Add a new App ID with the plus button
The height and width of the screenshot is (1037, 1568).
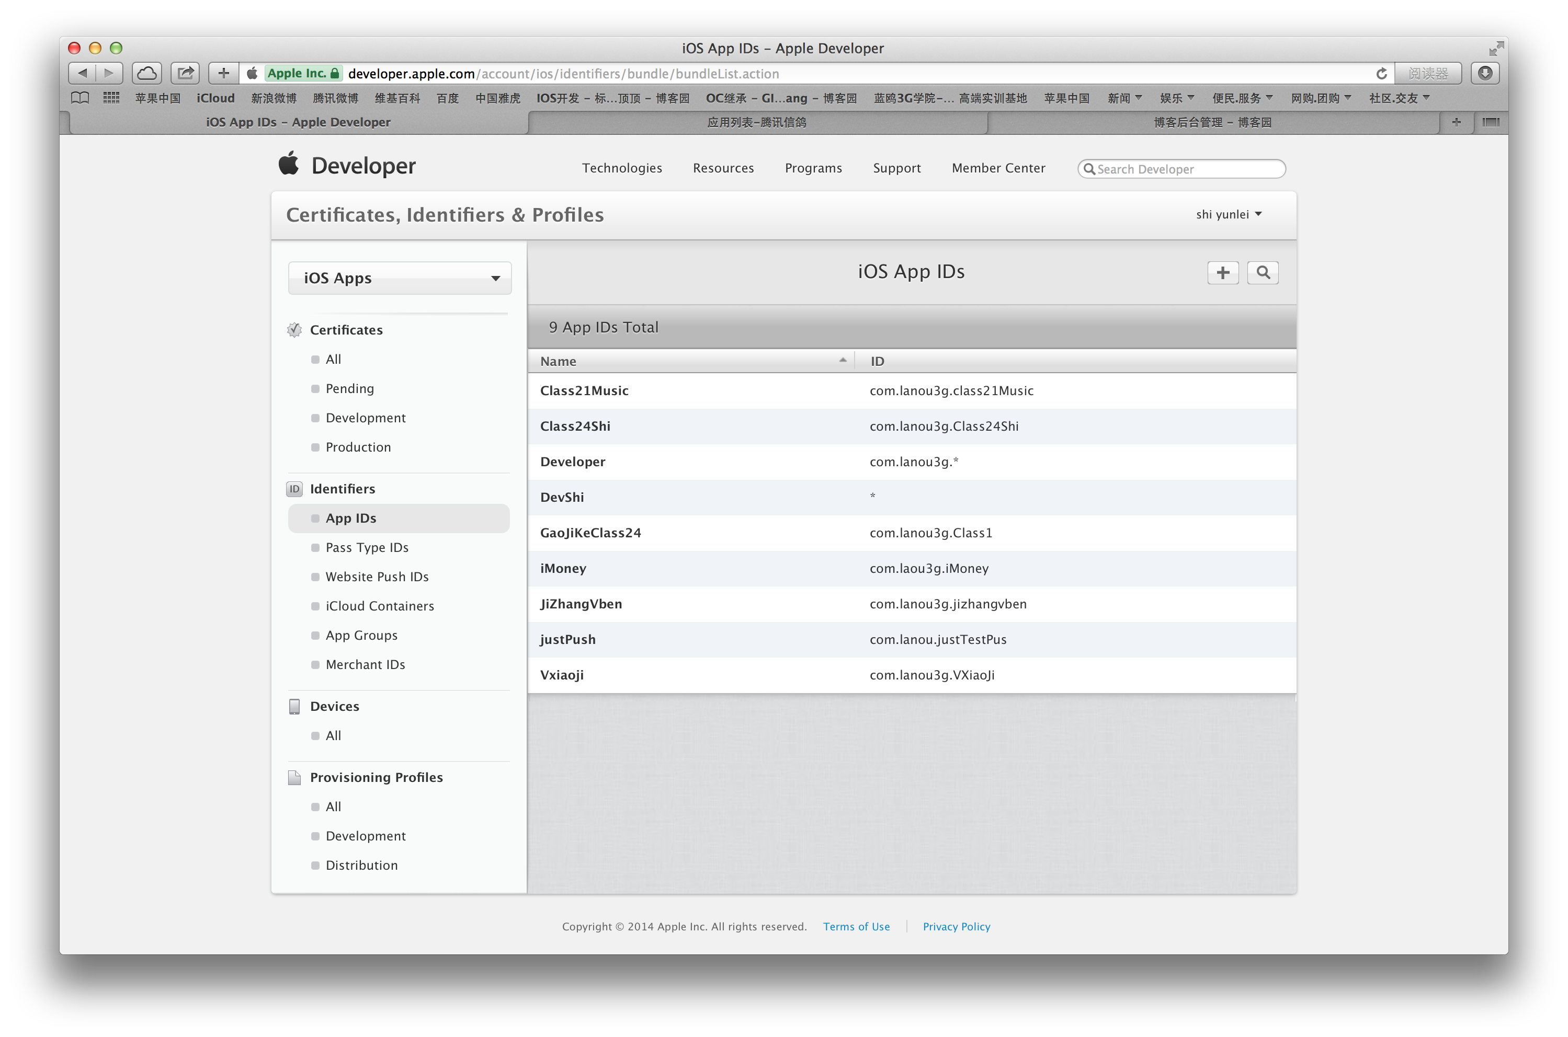[x=1223, y=272]
